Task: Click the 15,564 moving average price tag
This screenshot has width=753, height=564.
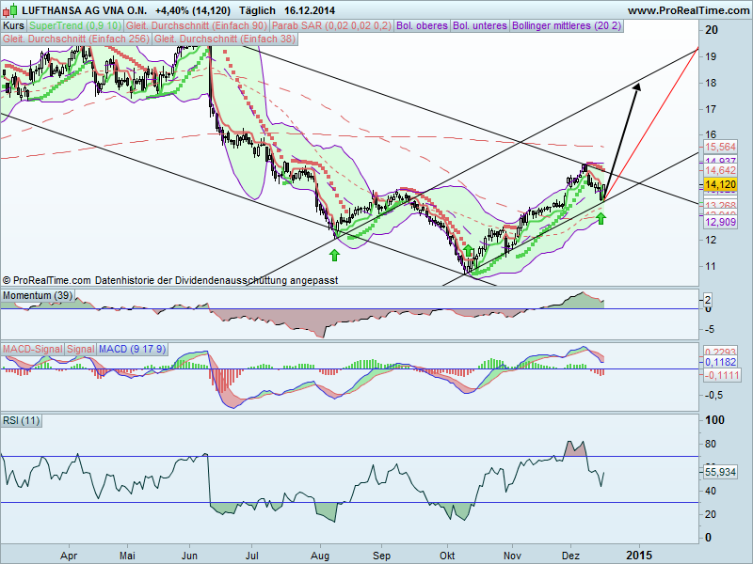Action: point(720,148)
